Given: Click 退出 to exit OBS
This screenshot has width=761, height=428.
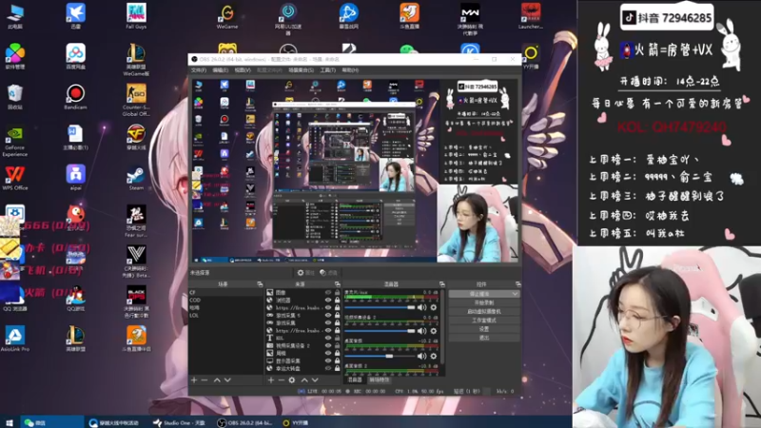Looking at the screenshot, I should (484, 338).
